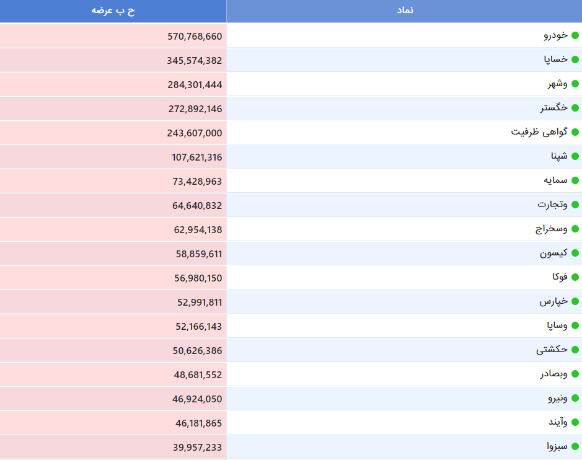Viewport: 582px width, 460px height.
Task: Click the green dot beside خگستر
Action: [x=575, y=108]
